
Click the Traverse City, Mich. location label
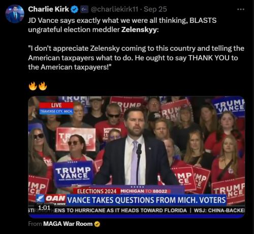pos(56,111)
